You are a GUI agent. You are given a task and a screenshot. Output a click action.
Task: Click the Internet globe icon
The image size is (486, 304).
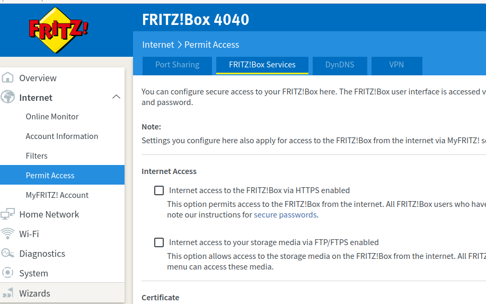point(8,98)
